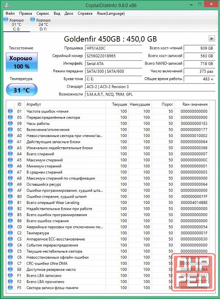Click the firmware field HPS1A30C

coord(114,48)
